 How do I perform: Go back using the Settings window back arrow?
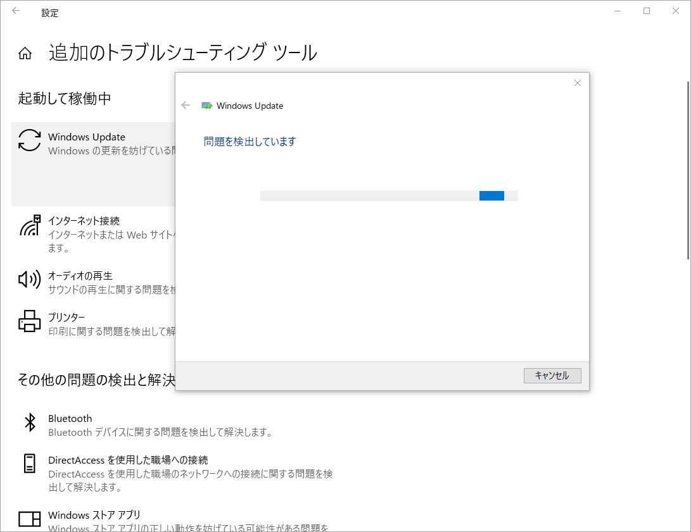(16, 11)
